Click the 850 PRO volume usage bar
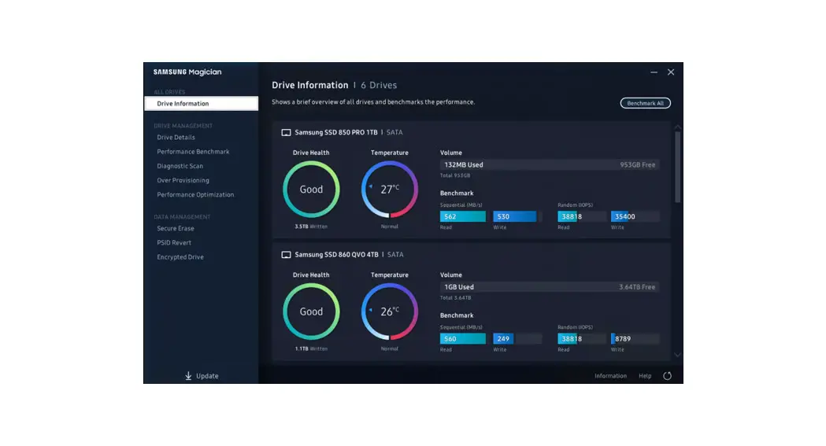Screen dimensions: 826x446 tap(550, 164)
